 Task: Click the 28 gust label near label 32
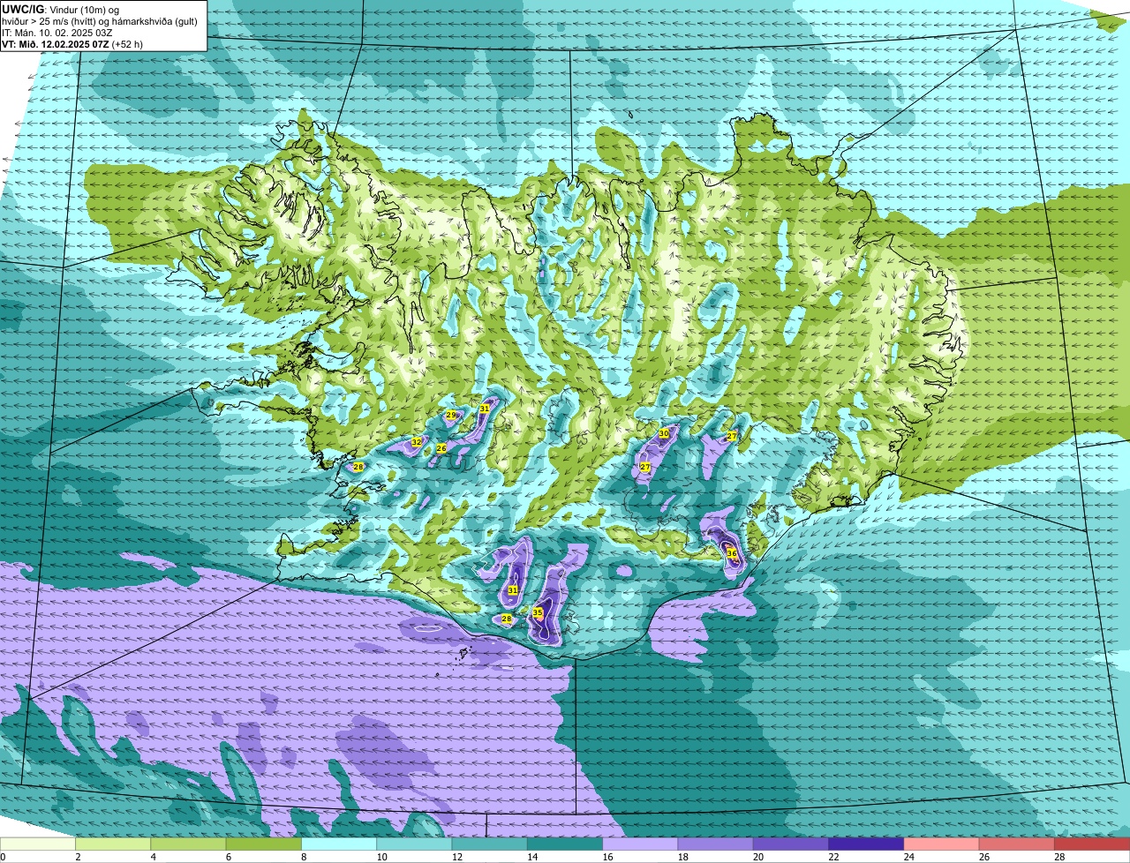coord(358,467)
